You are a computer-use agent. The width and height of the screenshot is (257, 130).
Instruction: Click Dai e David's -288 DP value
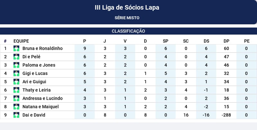(x=226, y=115)
